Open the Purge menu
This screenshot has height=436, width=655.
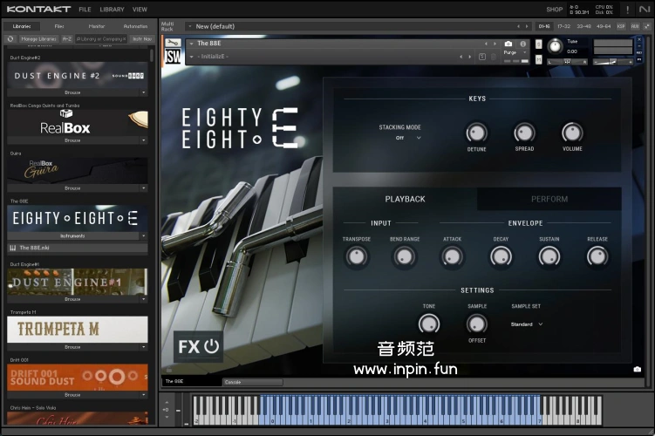(x=516, y=52)
